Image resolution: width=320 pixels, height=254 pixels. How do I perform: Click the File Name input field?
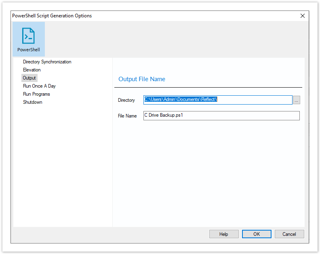tap(221, 115)
